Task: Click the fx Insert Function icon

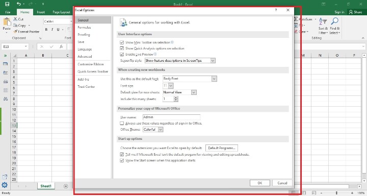Action: 61,46
